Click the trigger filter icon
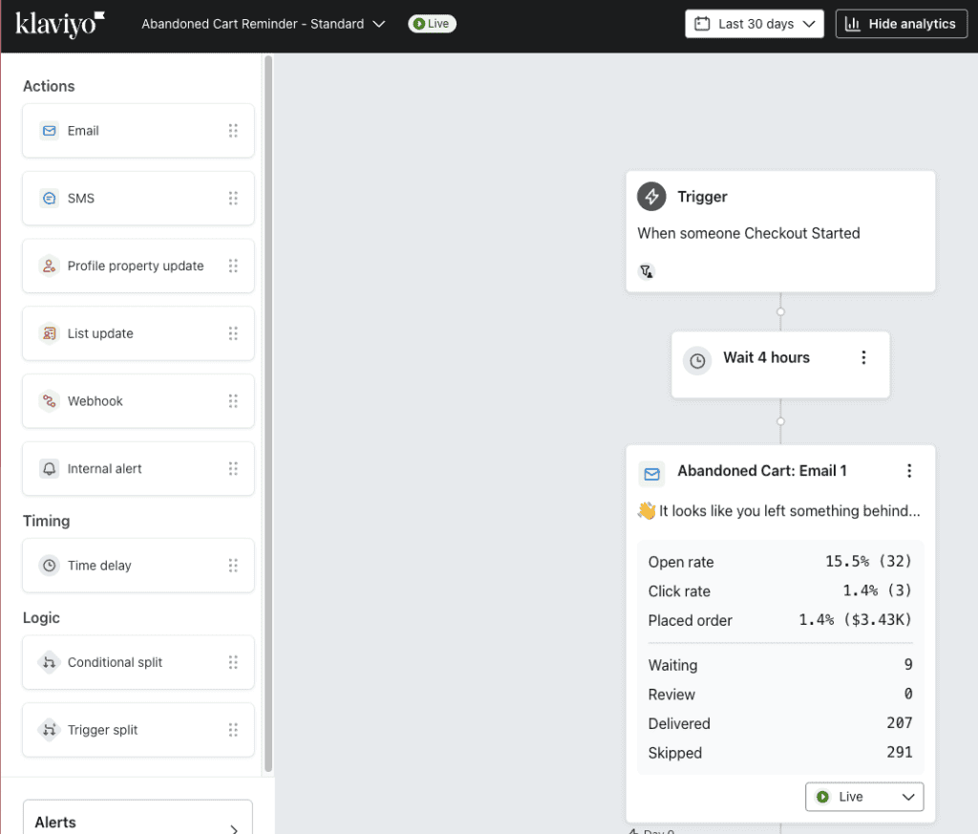 tap(647, 271)
